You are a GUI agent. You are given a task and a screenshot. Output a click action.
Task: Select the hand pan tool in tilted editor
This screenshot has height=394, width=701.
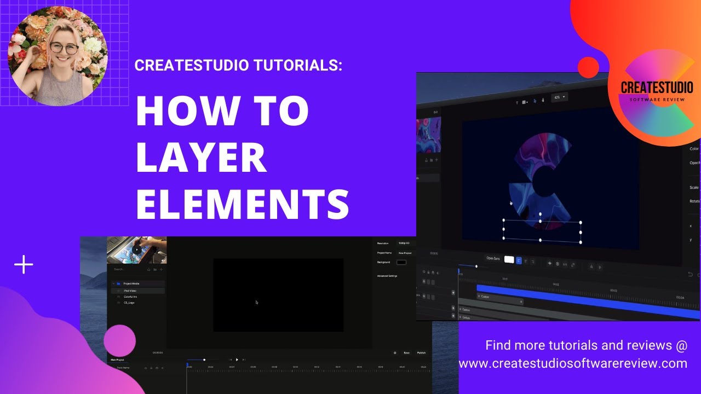[543, 100]
